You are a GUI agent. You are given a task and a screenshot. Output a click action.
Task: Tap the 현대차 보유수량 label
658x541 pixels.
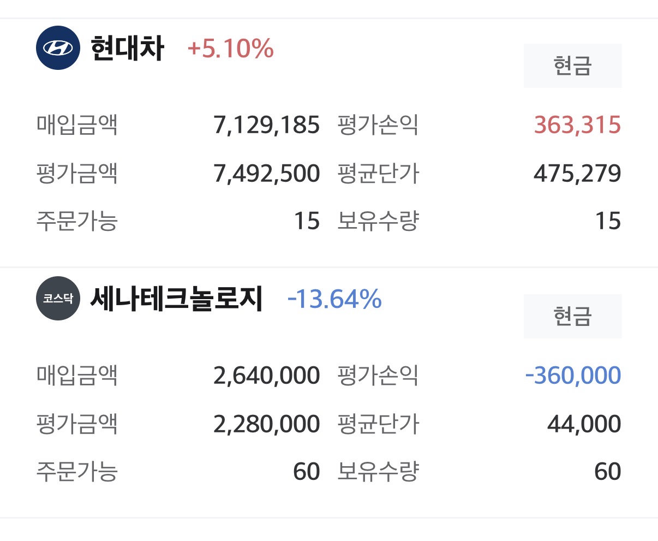(x=378, y=221)
